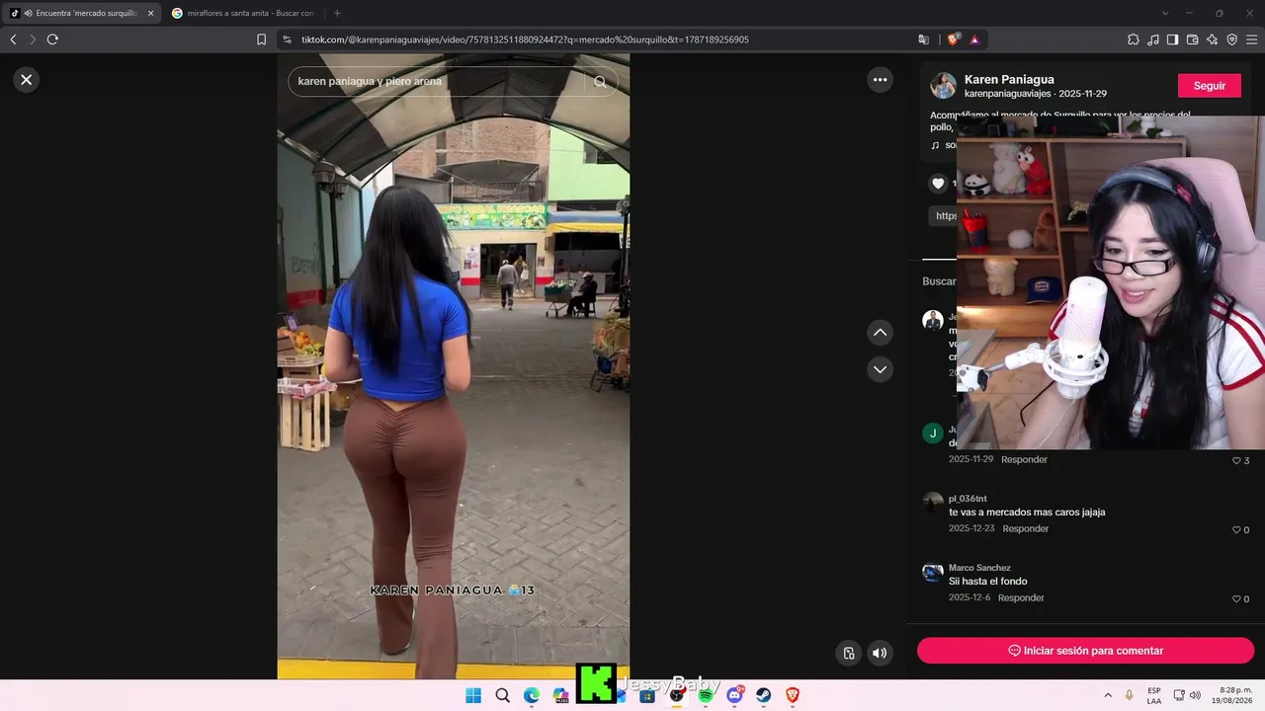This screenshot has height=711, width=1265.
Task: Click the search magnifier in the video search bar
Action: coord(600,82)
